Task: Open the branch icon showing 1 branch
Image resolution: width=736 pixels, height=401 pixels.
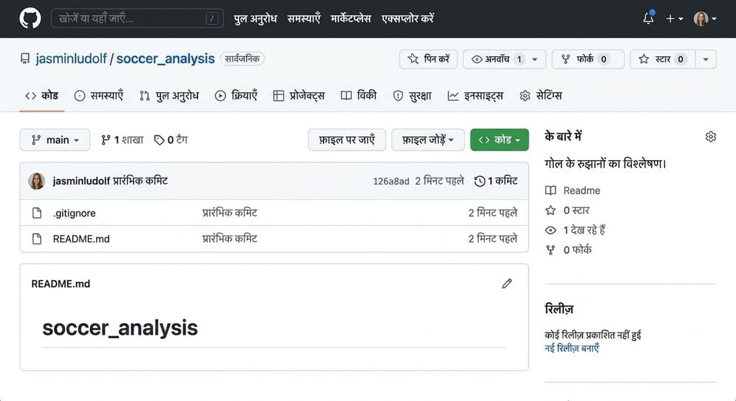Action: click(x=105, y=140)
